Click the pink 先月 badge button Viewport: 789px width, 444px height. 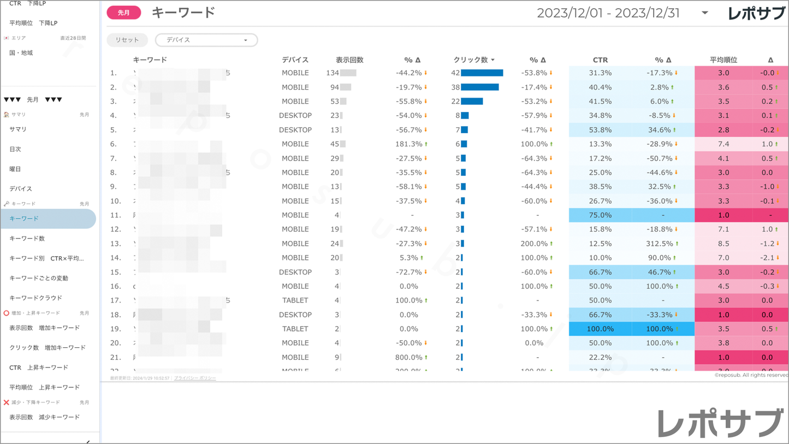click(124, 13)
